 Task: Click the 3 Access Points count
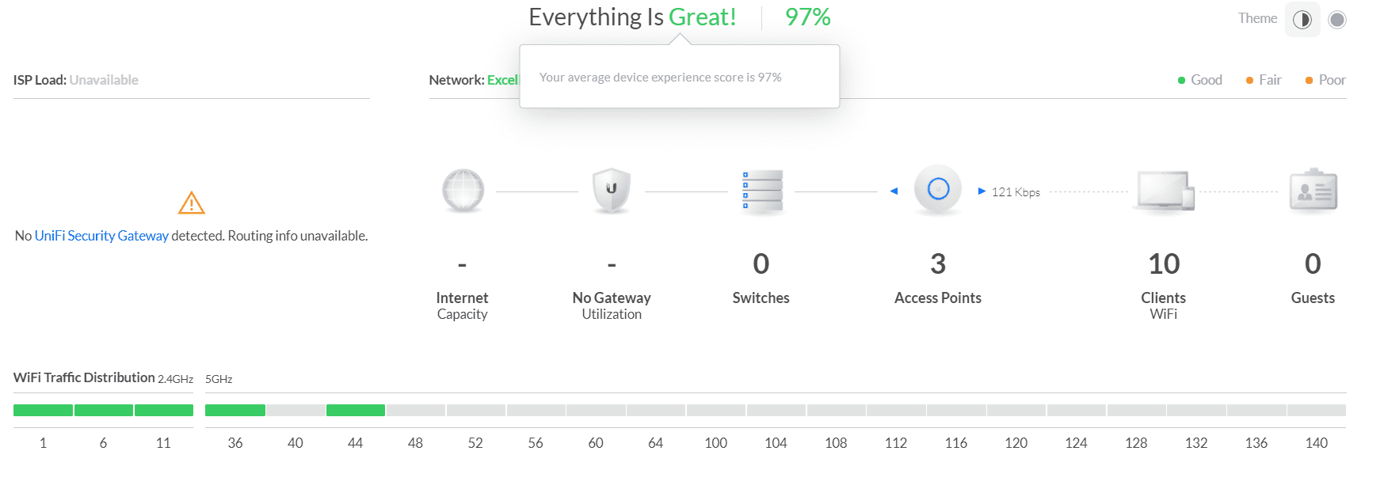[x=938, y=263]
